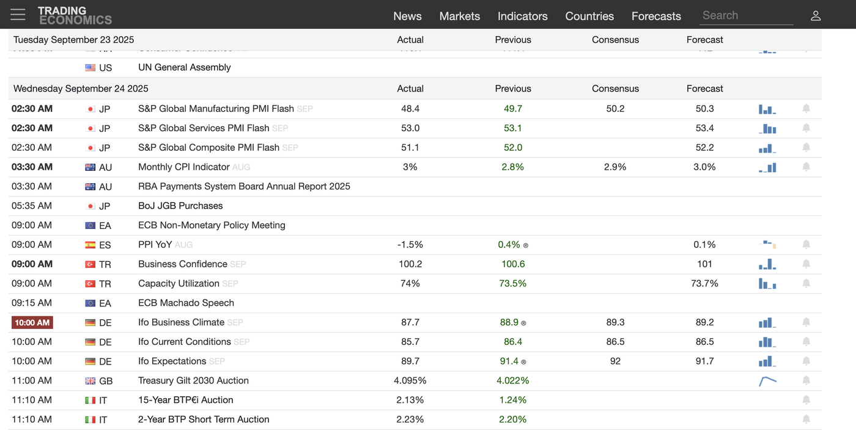
Task: Open line chart icon for Treasury Gilt 2030 Auction
Action: point(767,381)
